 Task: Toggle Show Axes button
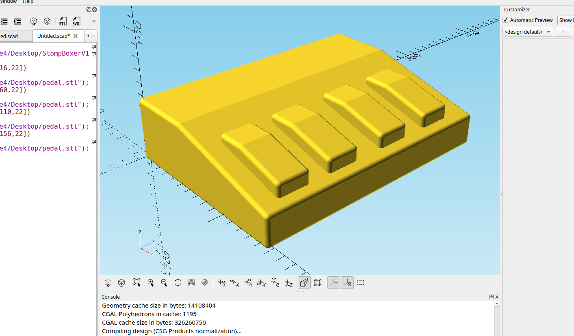tap(334, 282)
